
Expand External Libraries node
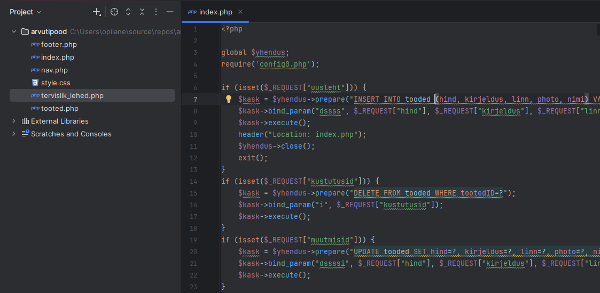14,121
